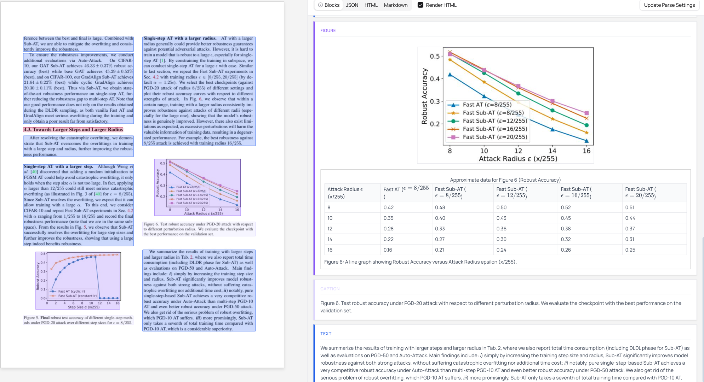This screenshot has width=704, height=382.
Task: Click the TEXT block label
Action: tap(326, 334)
